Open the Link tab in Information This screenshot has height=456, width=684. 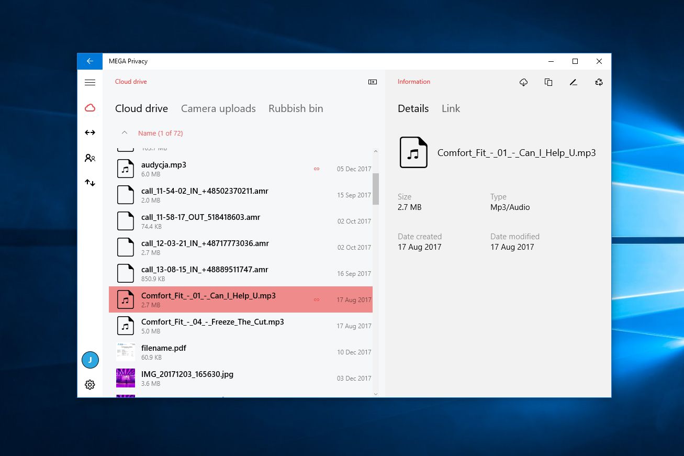pos(451,108)
